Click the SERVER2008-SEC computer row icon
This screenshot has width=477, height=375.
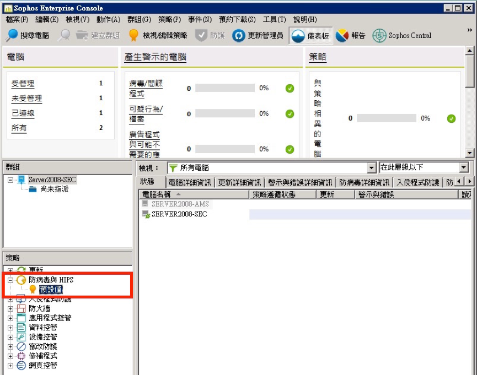(x=146, y=214)
